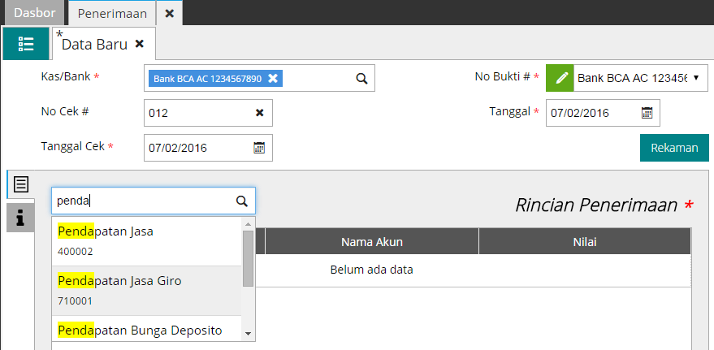The width and height of the screenshot is (714, 350).
Task: Open the info side tab icon
Action: [21, 218]
